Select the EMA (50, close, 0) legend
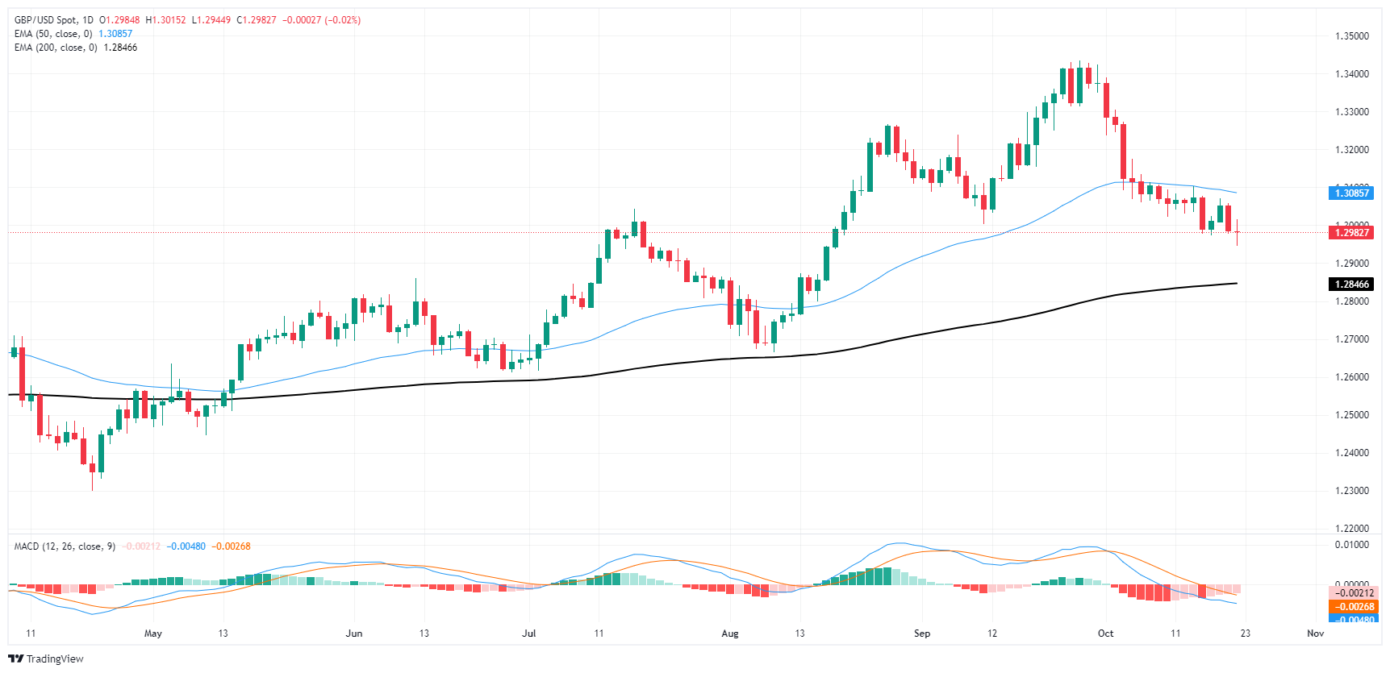The height and width of the screenshot is (673, 1390). coord(53,34)
